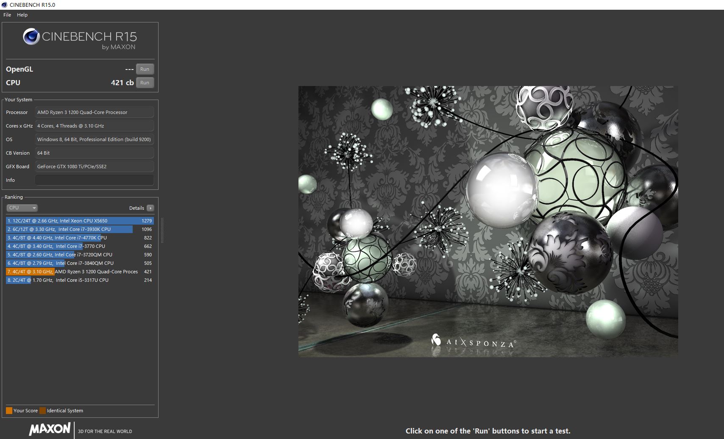The image size is (724, 439).
Task: Click the AIXSPONZA logo on the render
Action: pos(473,342)
